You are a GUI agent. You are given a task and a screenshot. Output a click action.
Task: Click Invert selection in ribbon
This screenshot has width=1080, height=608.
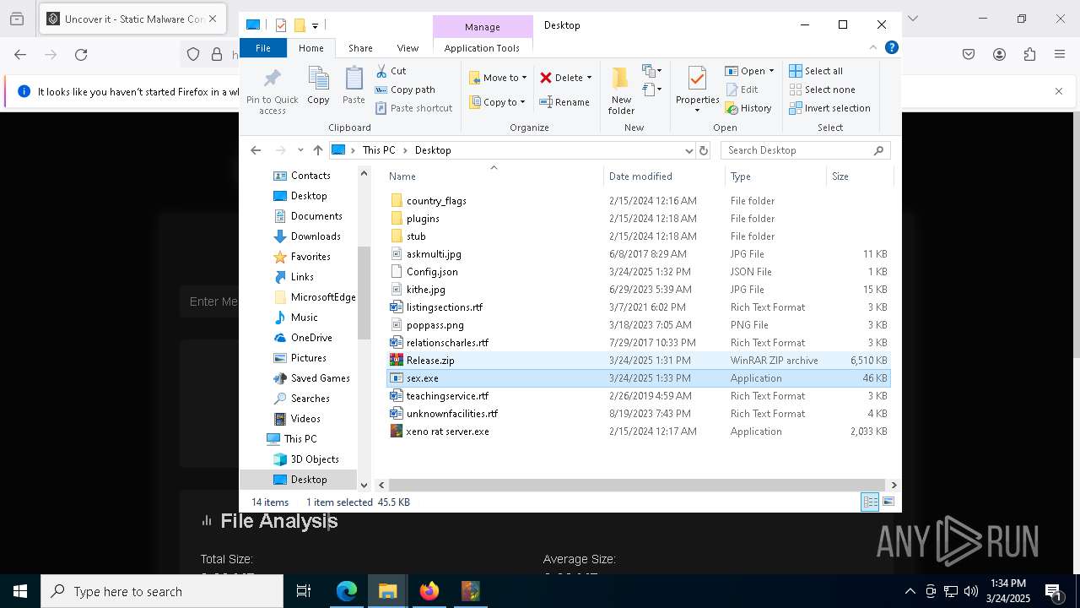(x=829, y=108)
